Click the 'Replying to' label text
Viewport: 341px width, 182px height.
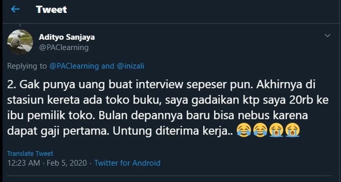pos(27,66)
